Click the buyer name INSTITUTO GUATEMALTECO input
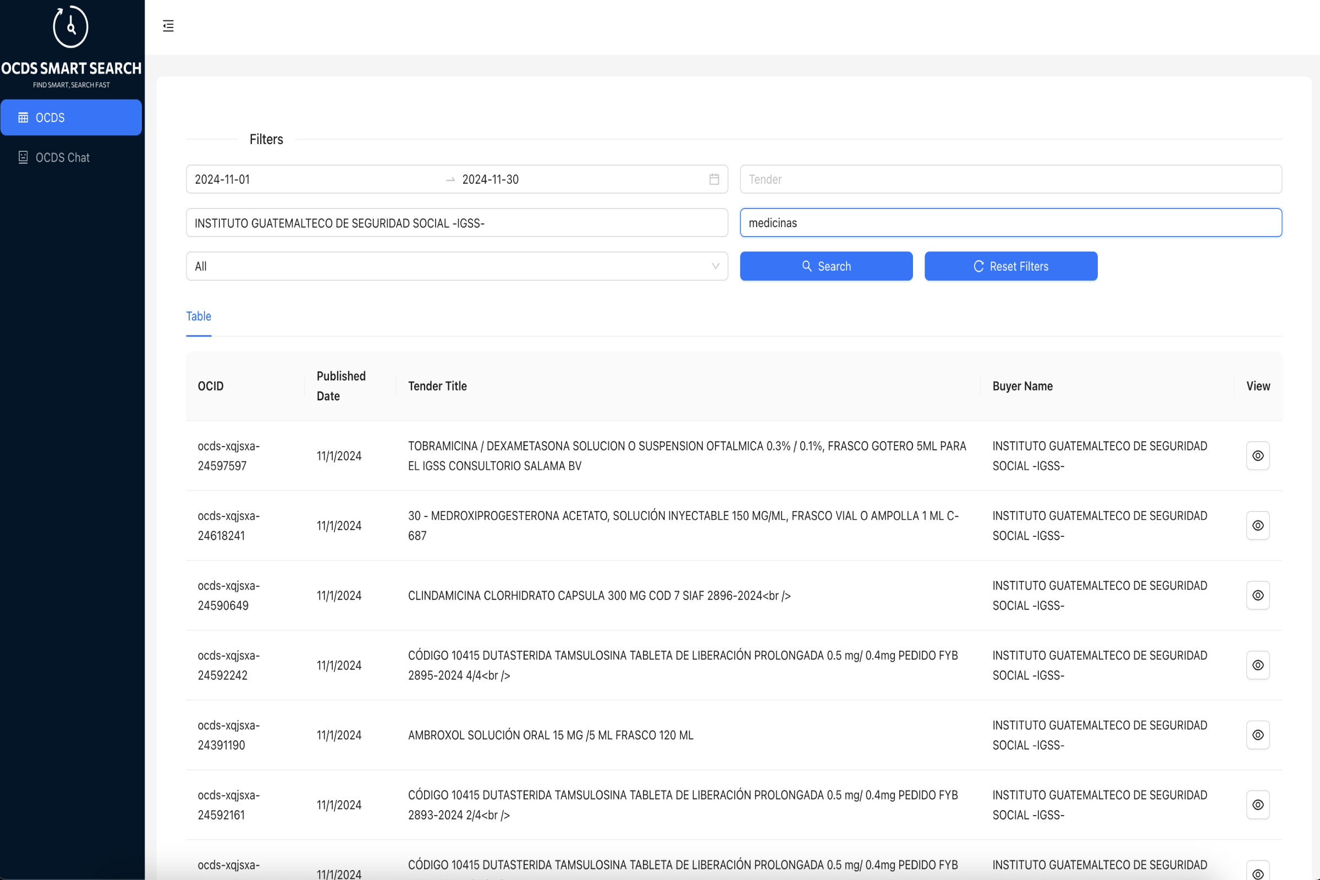The width and height of the screenshot is (1320, 880). click(457, 223)
